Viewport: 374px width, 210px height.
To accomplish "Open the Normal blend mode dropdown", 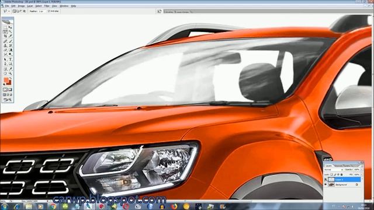I will point(334,170).
